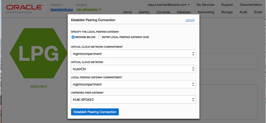Screen dimensions: 266x123
Task: Go to the Networking menu
Action: pos(206,12)
